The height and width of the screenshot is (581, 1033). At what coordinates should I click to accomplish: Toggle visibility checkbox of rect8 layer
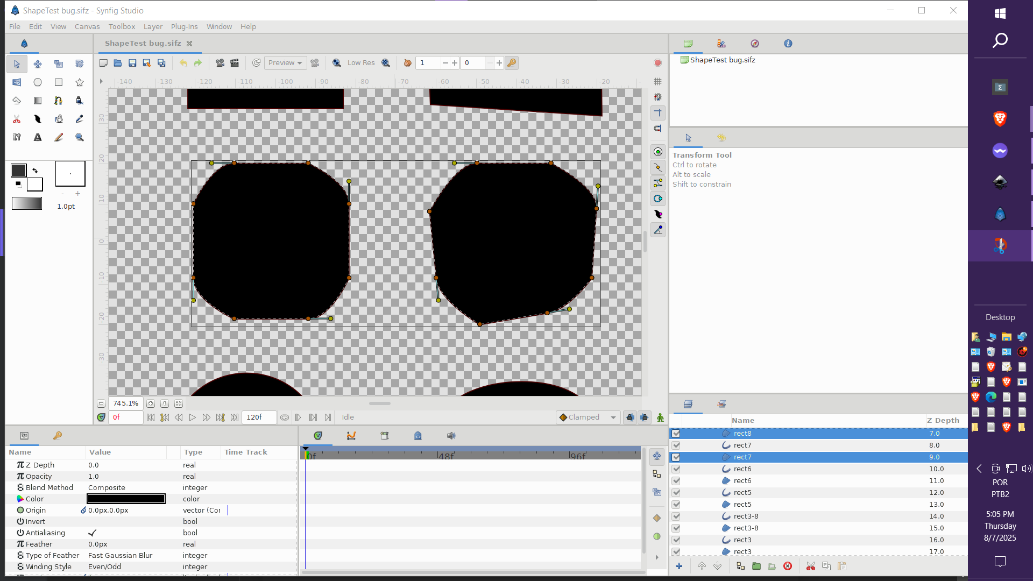click(676, 434)
